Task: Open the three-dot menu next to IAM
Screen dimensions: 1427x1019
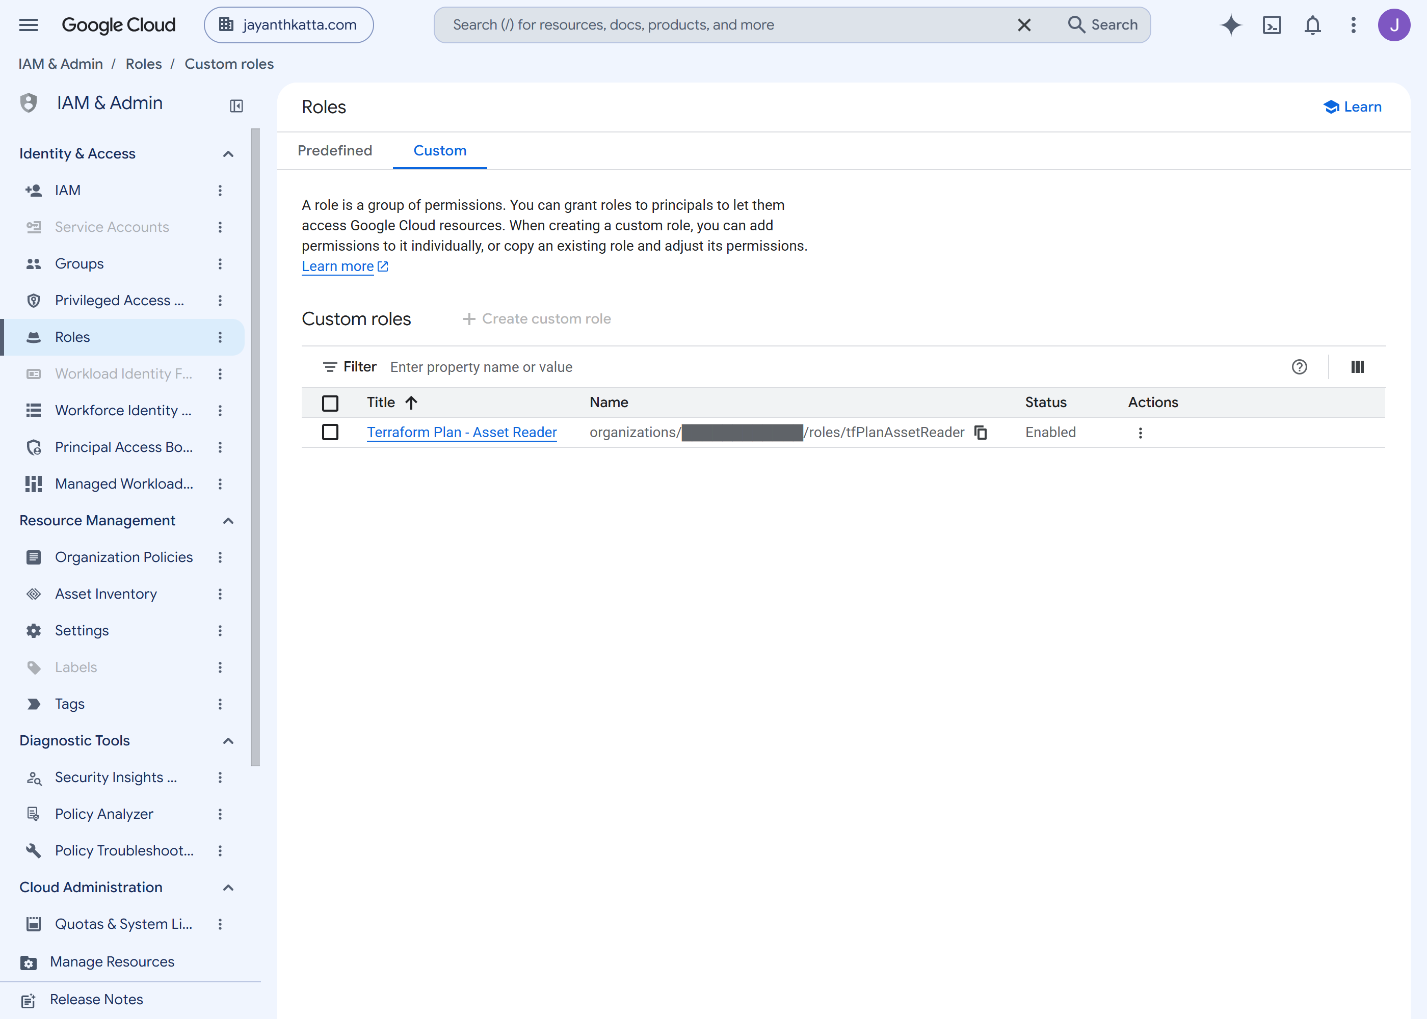Action: point(220,190)
